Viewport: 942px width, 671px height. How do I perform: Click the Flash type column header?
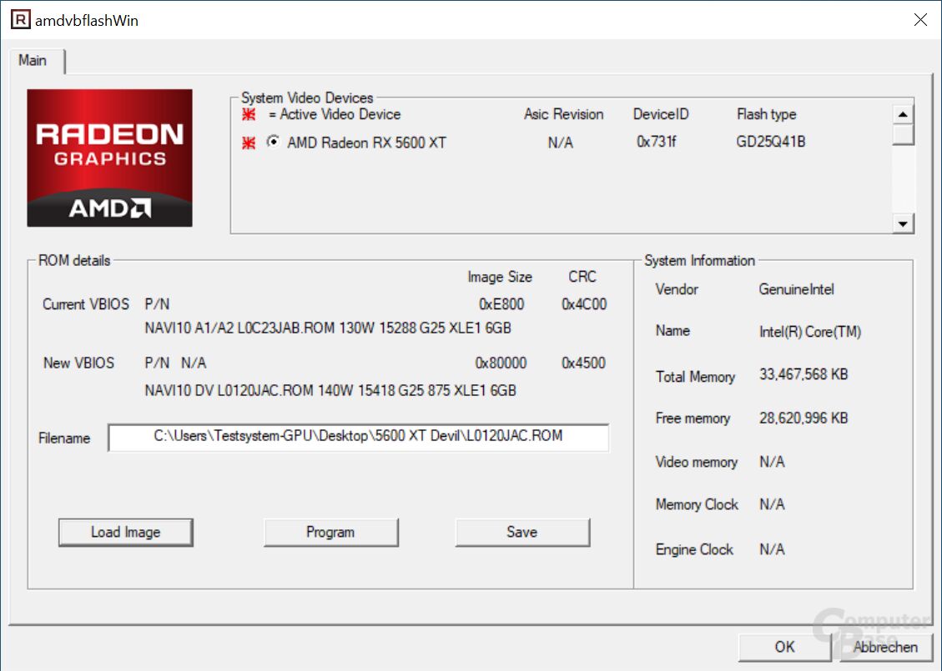click(767, 114)
